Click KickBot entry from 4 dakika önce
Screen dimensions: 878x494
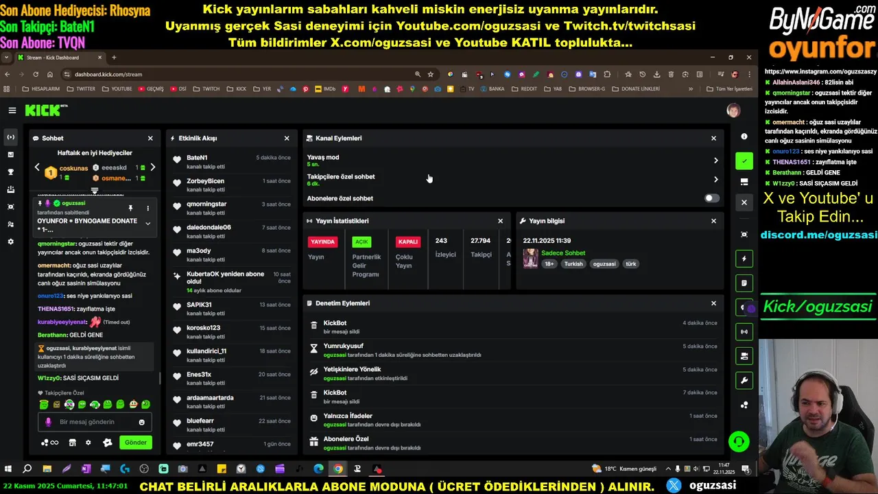(x=513, y=327)
